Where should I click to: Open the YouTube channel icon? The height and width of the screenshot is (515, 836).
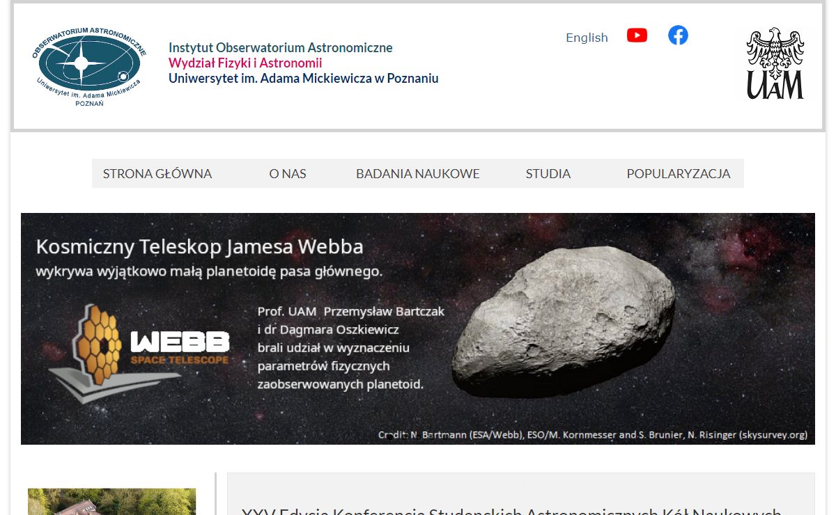click(x=637, y=35)
